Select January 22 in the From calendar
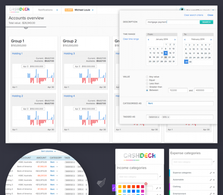The image size is (223, 195). 165,57
